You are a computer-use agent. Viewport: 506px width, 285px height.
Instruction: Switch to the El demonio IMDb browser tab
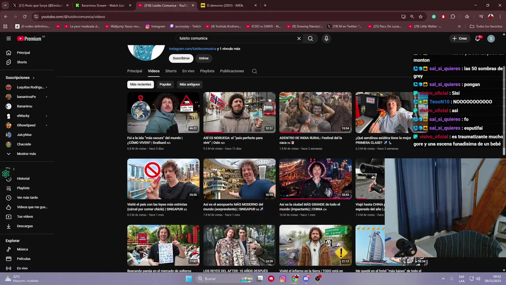point(229,6)
